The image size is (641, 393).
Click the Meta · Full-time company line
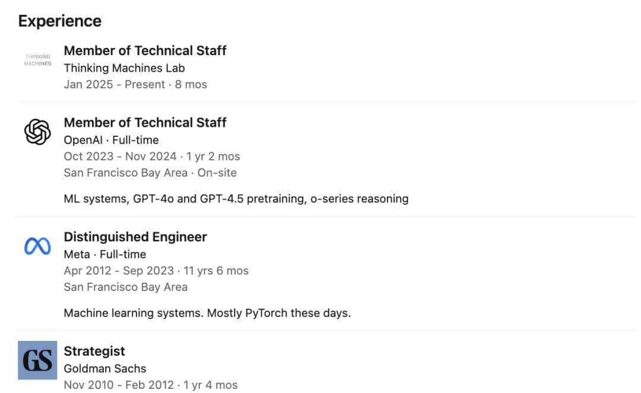[x=104, y=254]
